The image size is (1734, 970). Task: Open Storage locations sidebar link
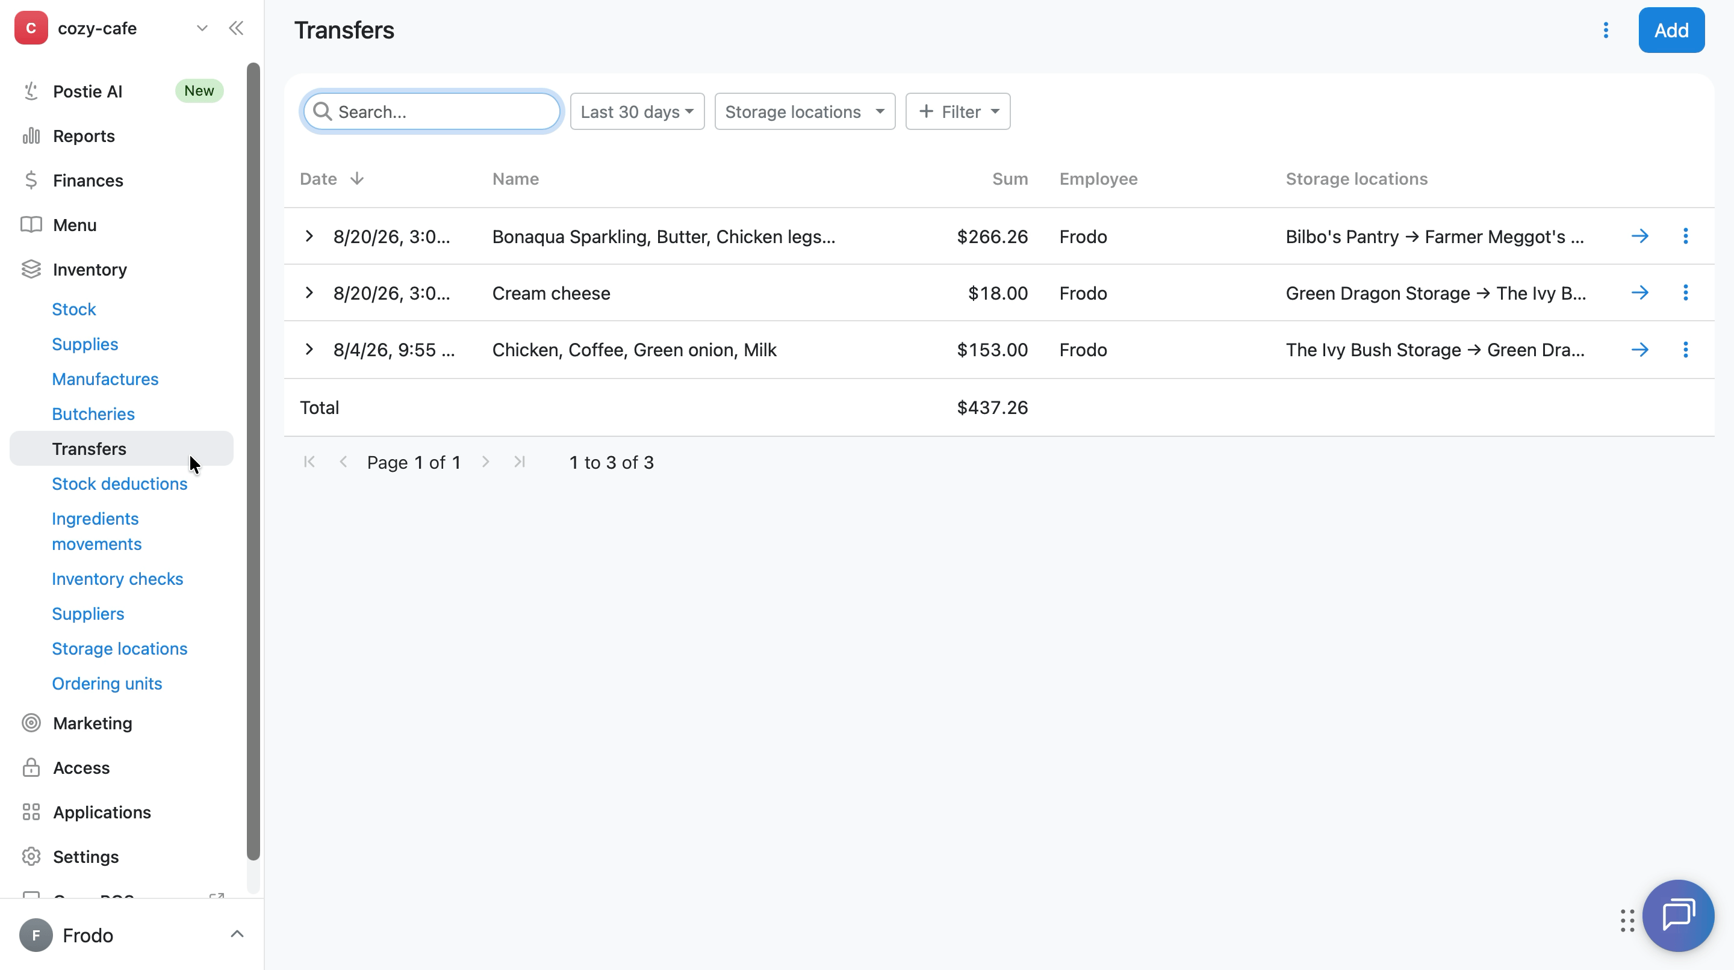coord(120,649)
